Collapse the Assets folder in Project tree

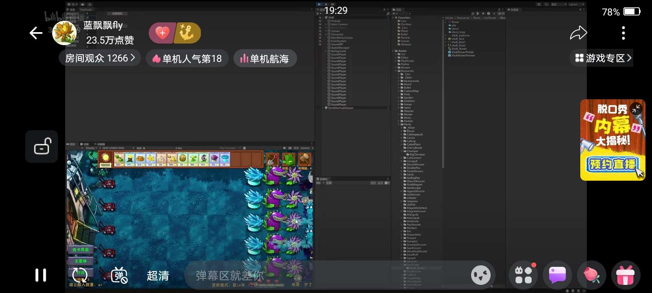393,51
